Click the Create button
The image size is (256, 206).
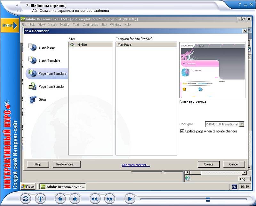[209, 164]
